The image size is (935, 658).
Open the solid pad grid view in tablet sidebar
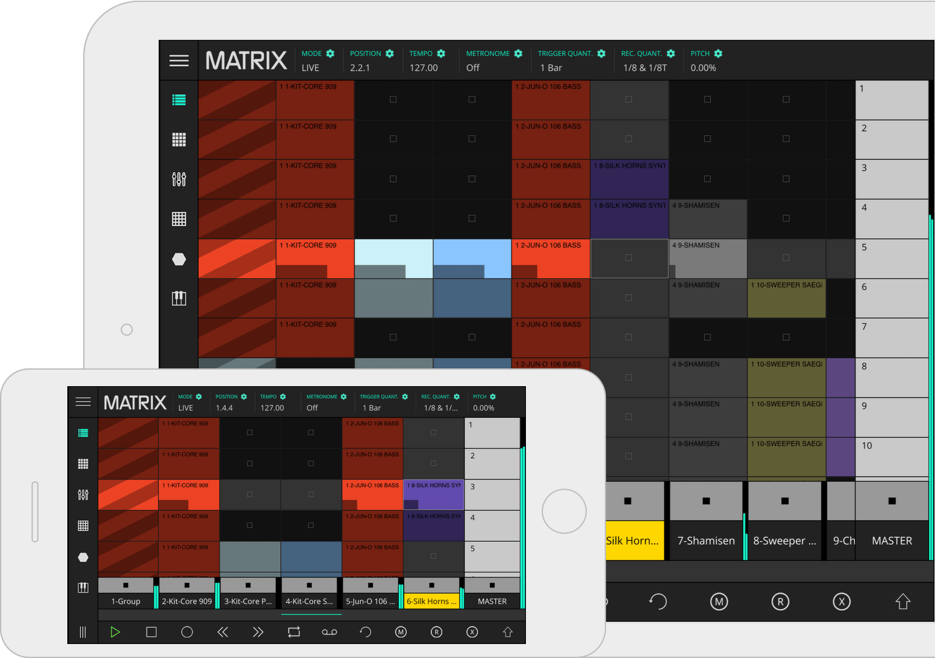click(x=179, y=140)
